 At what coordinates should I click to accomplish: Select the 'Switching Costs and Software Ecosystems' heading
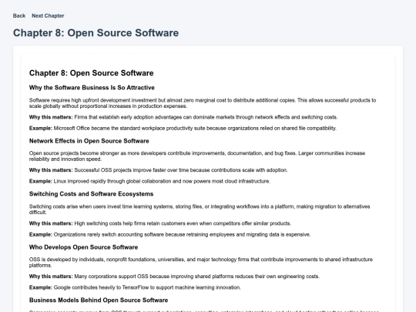click(91, 194)
